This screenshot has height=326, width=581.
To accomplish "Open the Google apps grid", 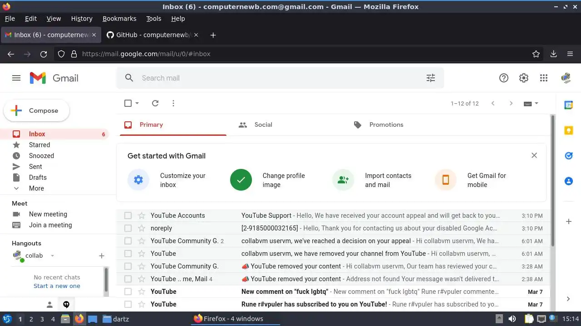I will click(x=544, y=78).
